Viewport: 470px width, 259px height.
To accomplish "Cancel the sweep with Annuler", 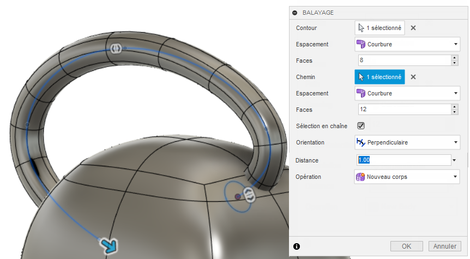I will (x=444, y=246).
